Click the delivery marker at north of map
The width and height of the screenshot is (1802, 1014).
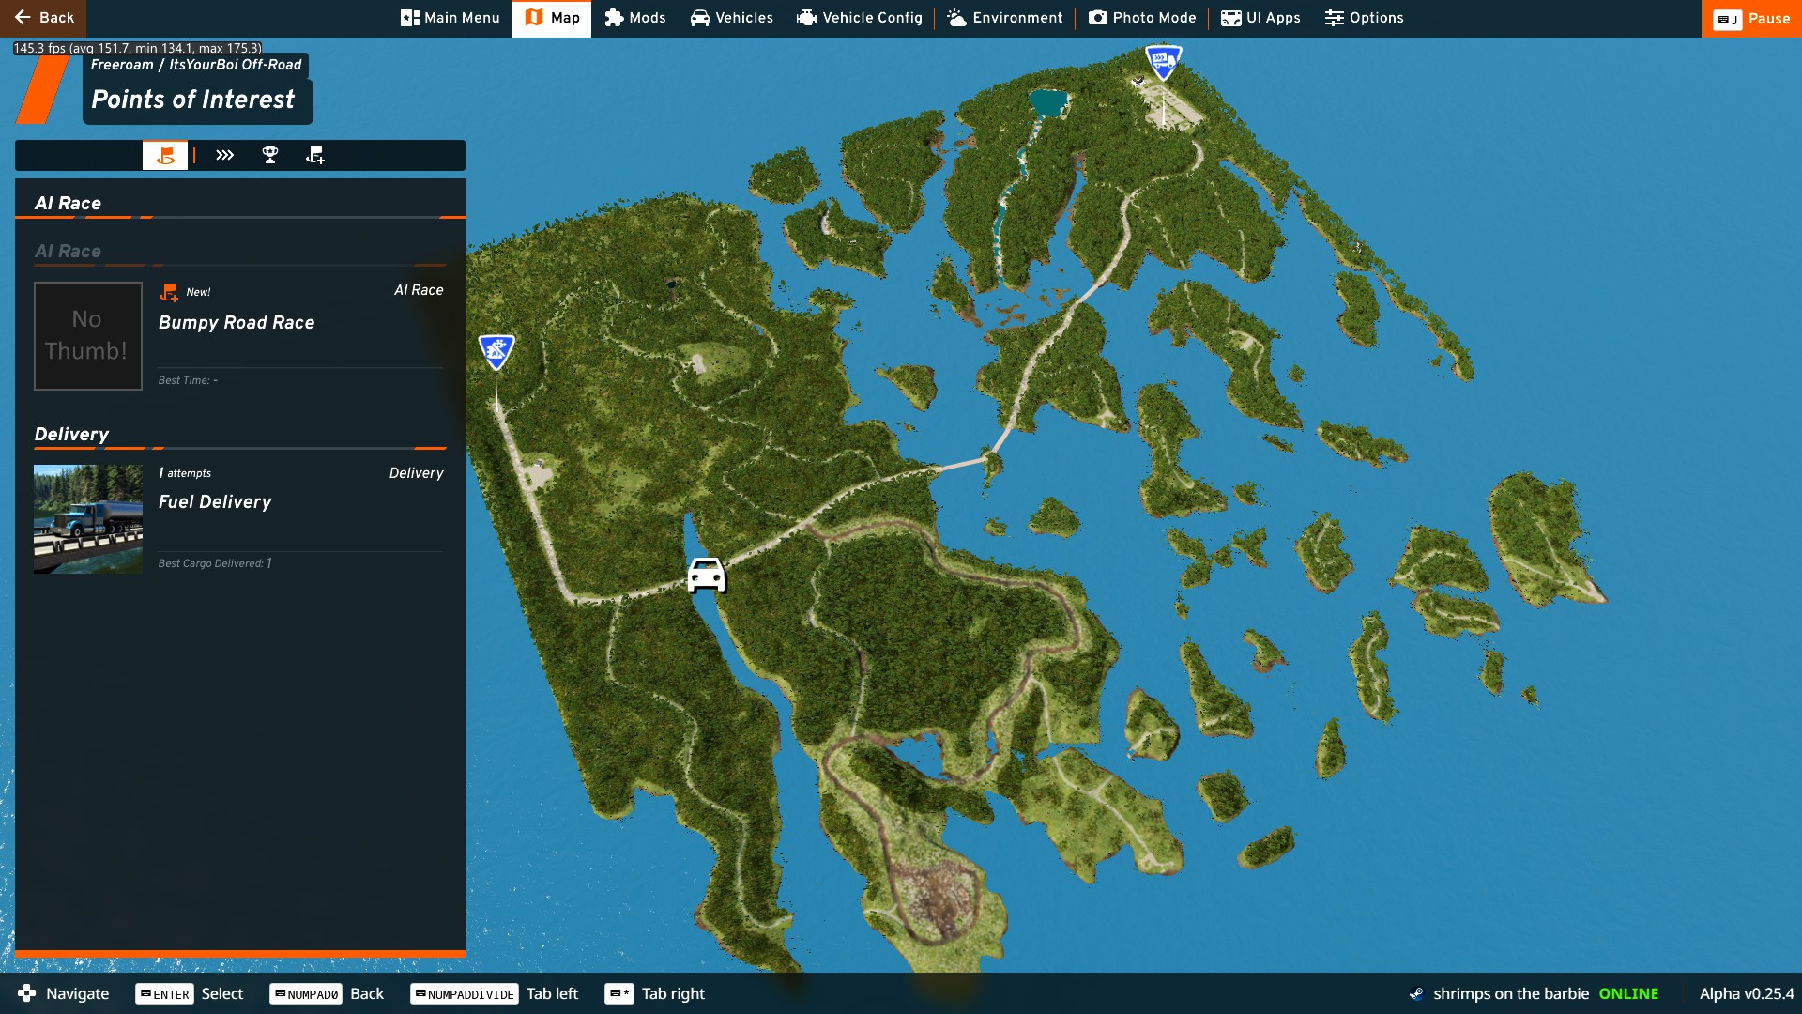point(1163,62)
